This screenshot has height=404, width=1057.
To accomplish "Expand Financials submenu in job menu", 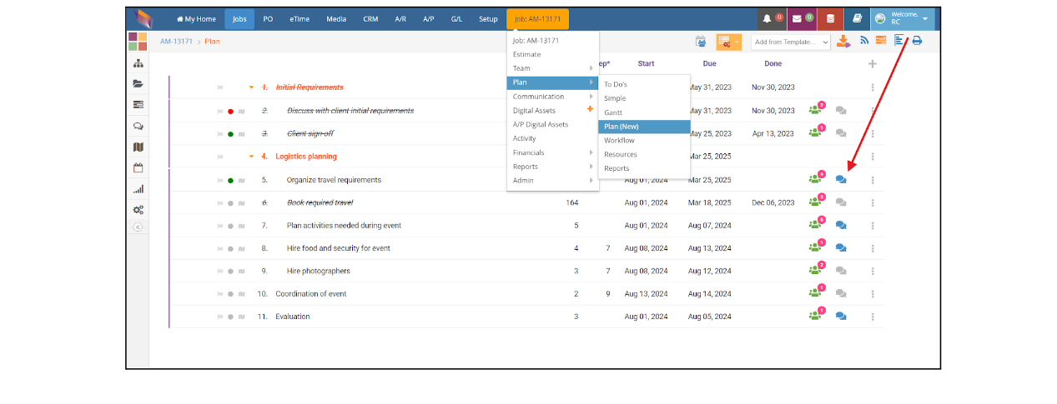I will (552, 152).
